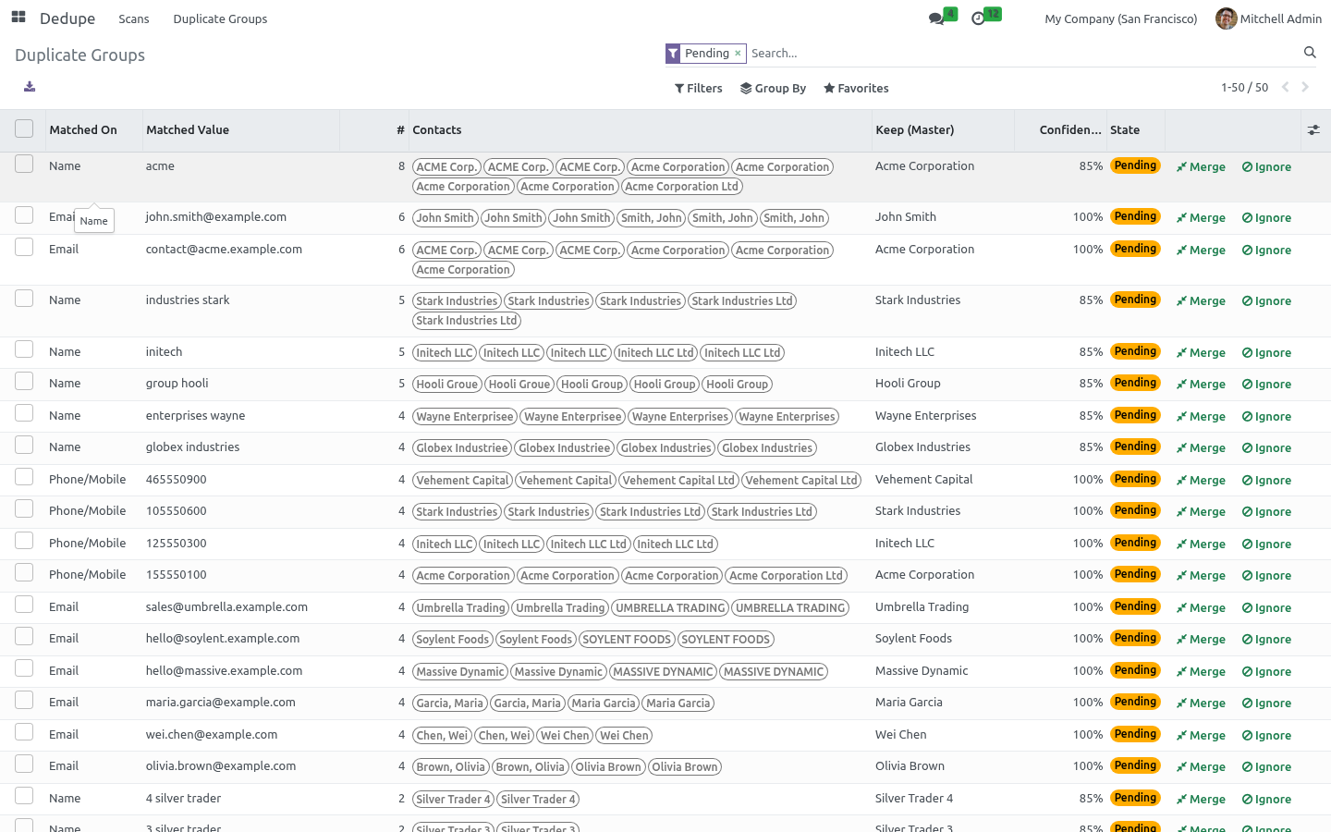
Task: Select the contact@acme.example.com row checkbox
Action: click(24, 247)
